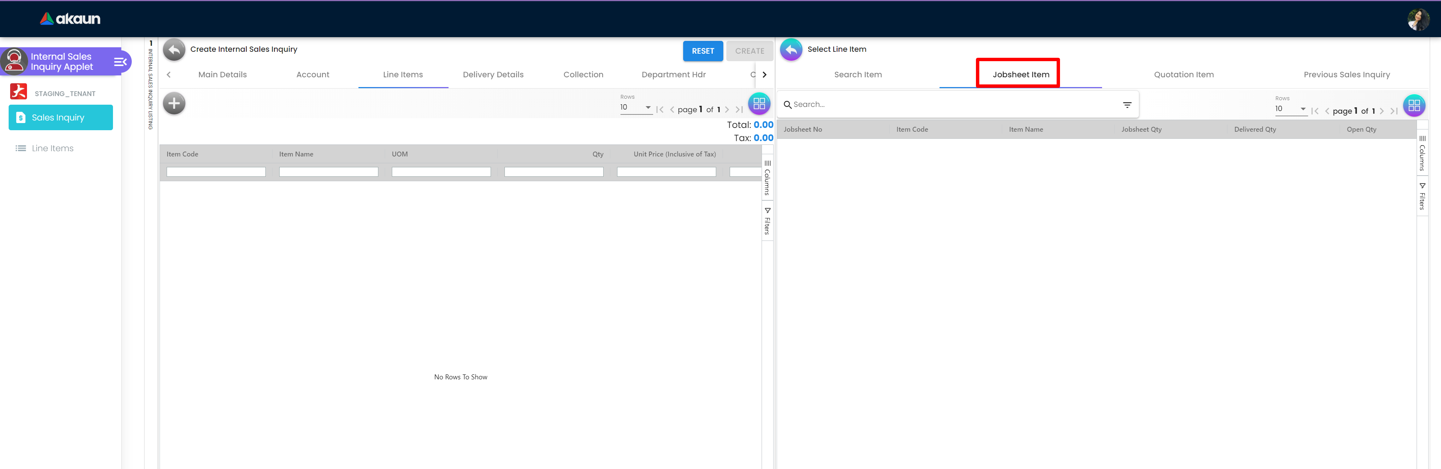This screenshot has width=1441, height=469.
Task: Click the gray back arrow beside Create Internal Sales Inquiry
Action: pyautogui.click(x=174, y=50)
